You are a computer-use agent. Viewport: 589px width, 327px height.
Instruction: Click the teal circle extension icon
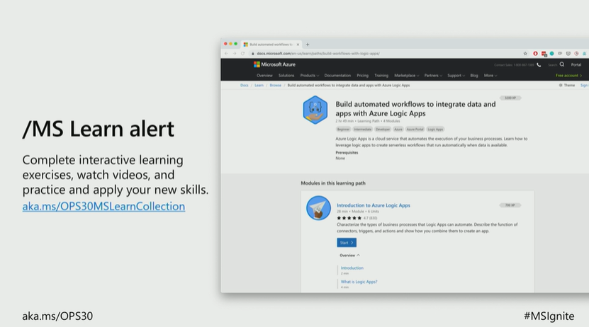(x=552, y=54)
